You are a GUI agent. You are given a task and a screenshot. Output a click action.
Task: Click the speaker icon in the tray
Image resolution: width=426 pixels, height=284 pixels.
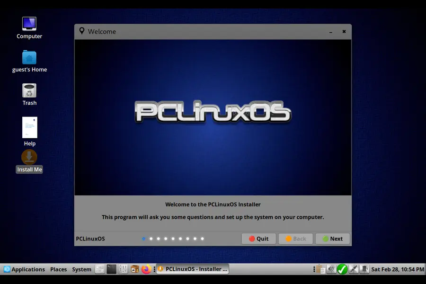coord(331,269)
